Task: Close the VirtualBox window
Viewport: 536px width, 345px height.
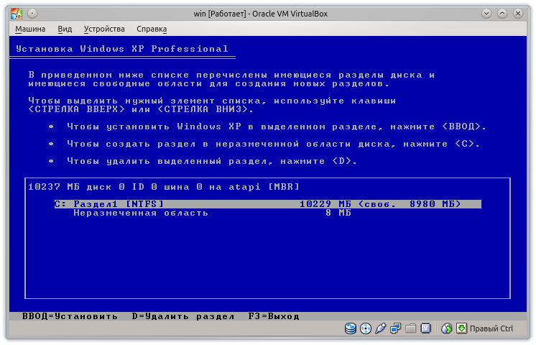Action: point(518,14)
